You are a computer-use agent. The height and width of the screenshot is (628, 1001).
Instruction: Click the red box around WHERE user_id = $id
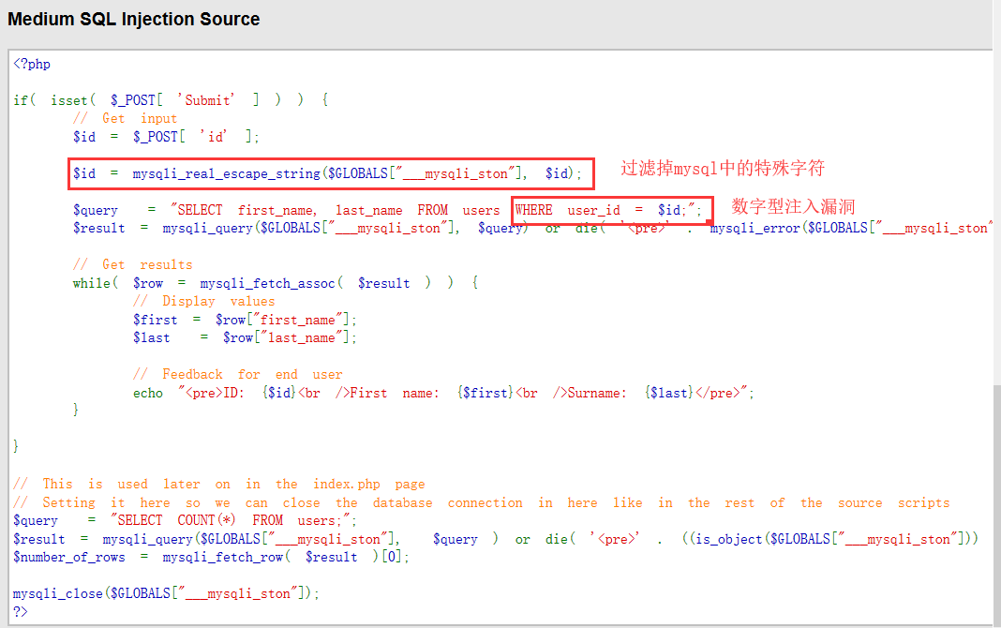[611, 209]
